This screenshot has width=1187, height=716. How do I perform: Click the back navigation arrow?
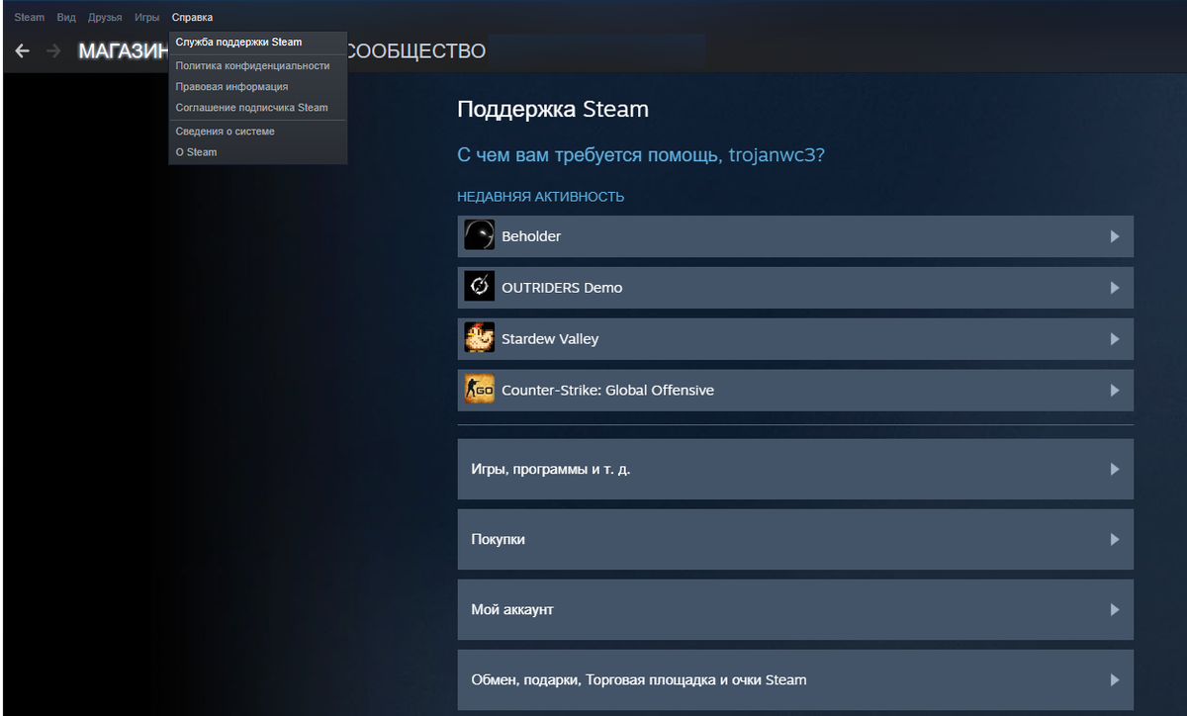click(x=22, y=50)
